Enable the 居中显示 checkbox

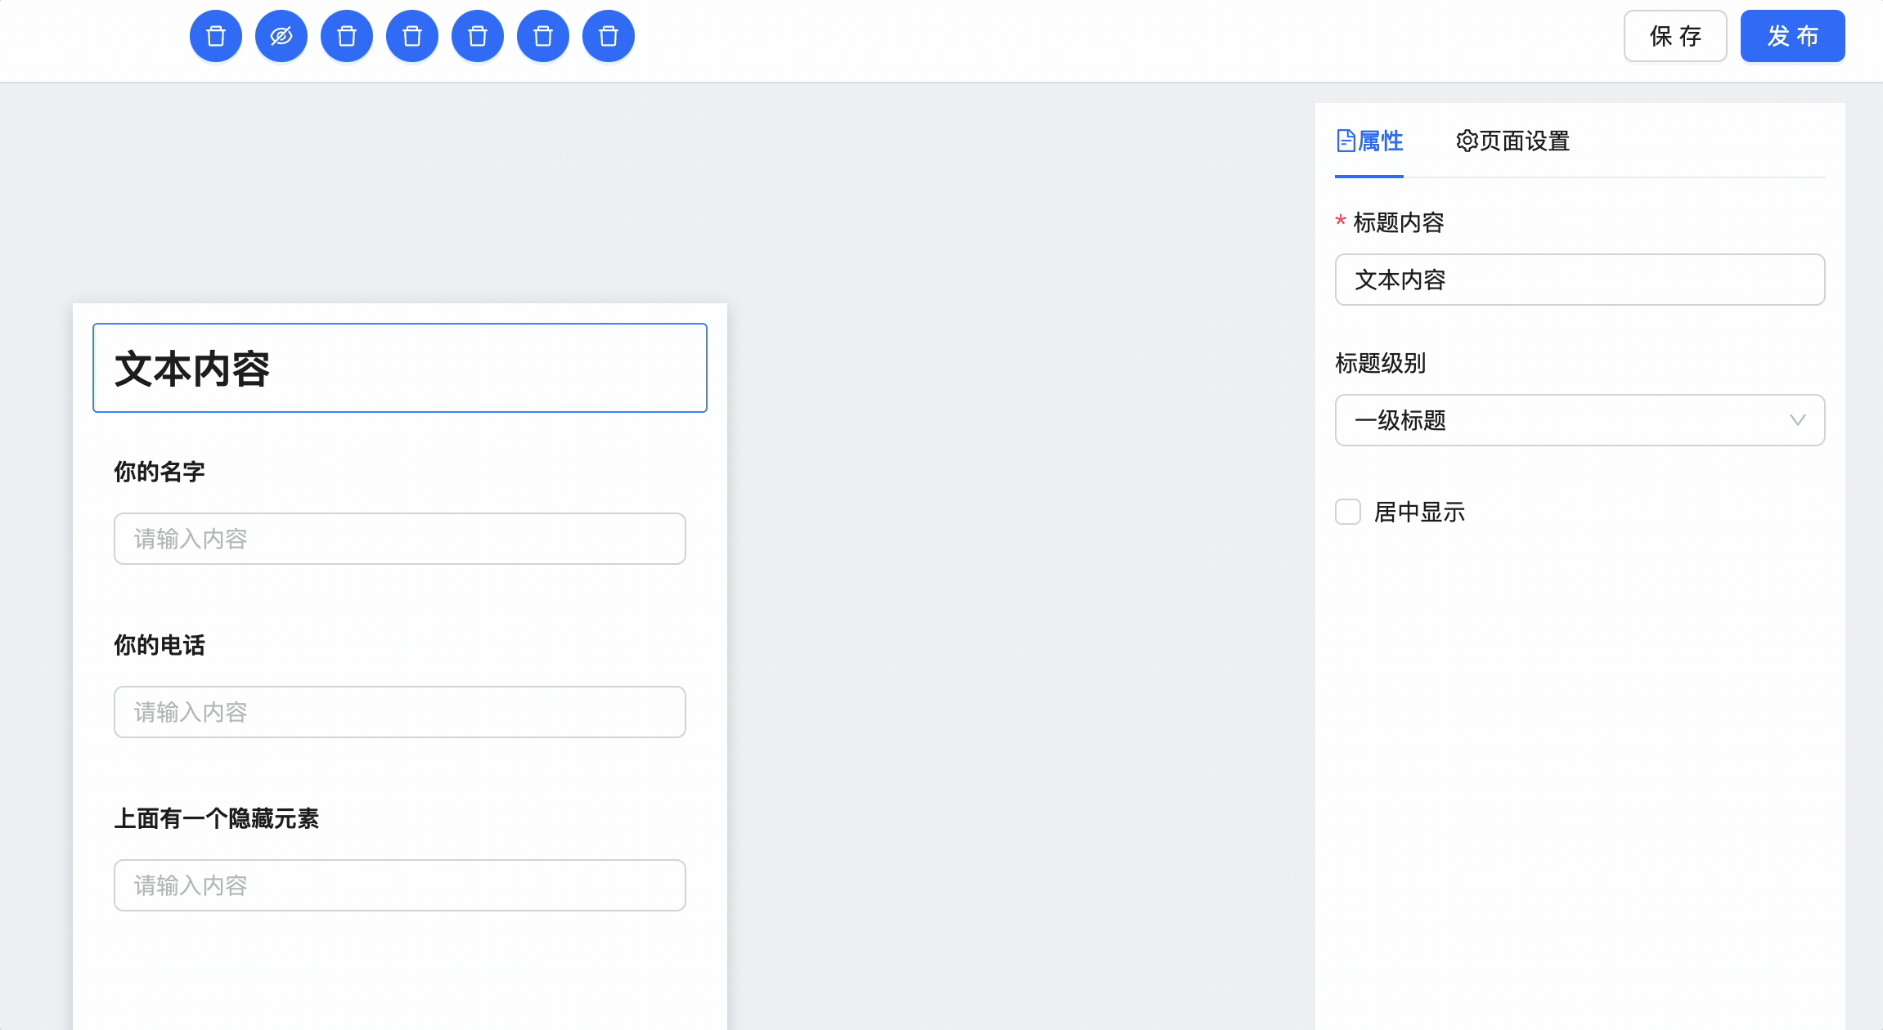click(x=1348, y=512)
